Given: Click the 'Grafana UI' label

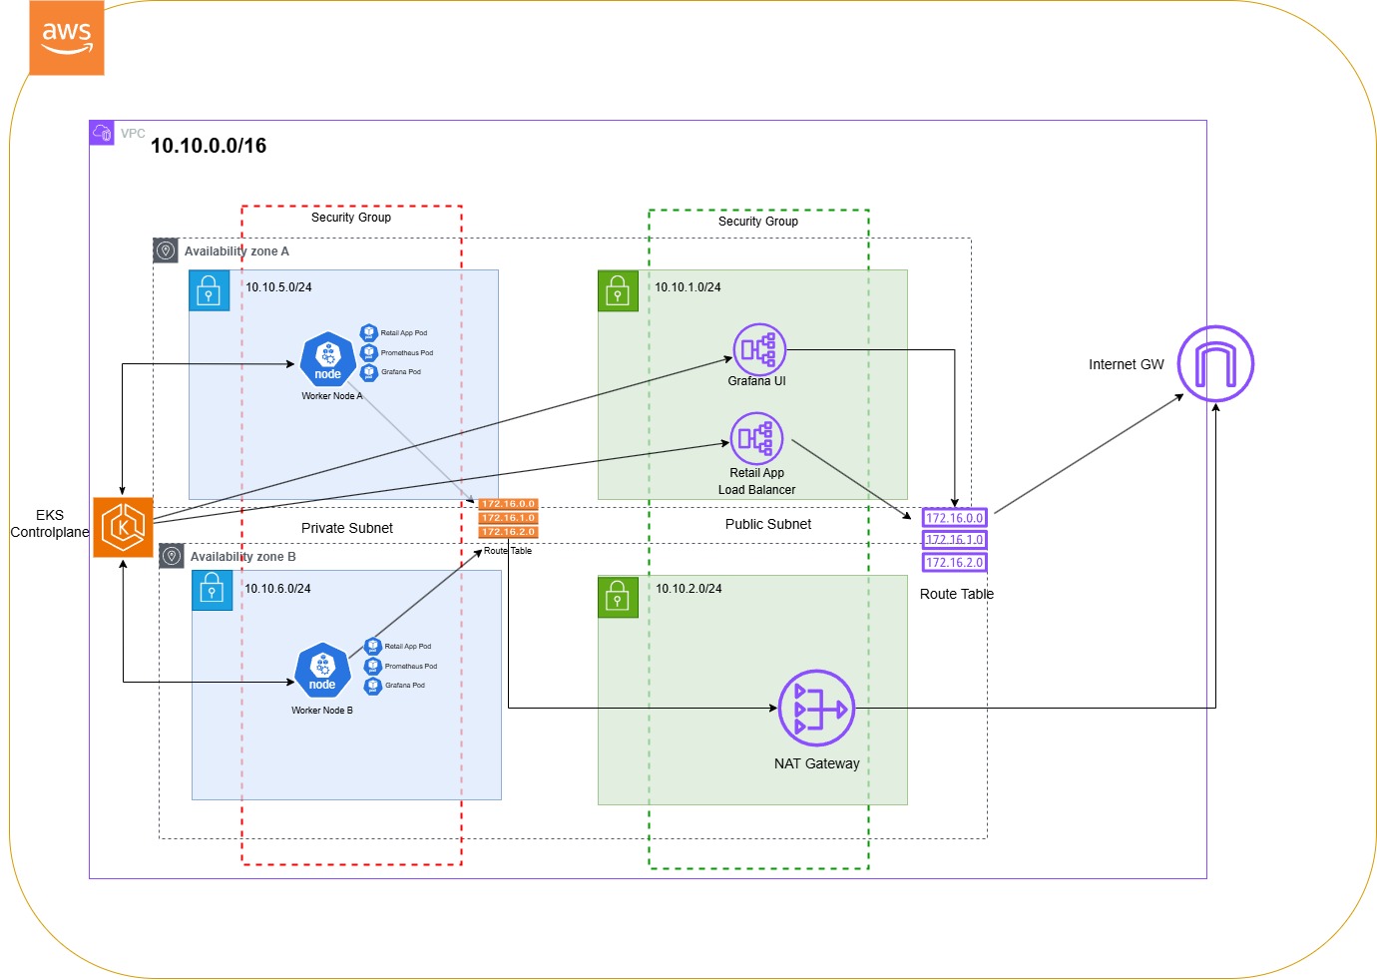Looking at the screenshot, I should (x=756, y=381).
